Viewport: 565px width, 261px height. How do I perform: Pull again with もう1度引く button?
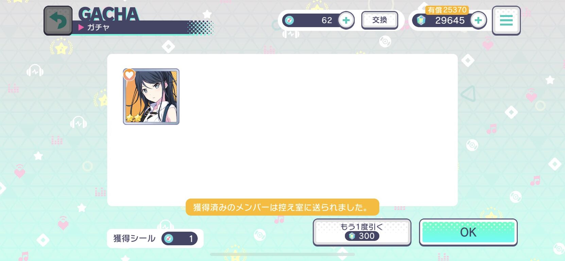click(362, 232)
